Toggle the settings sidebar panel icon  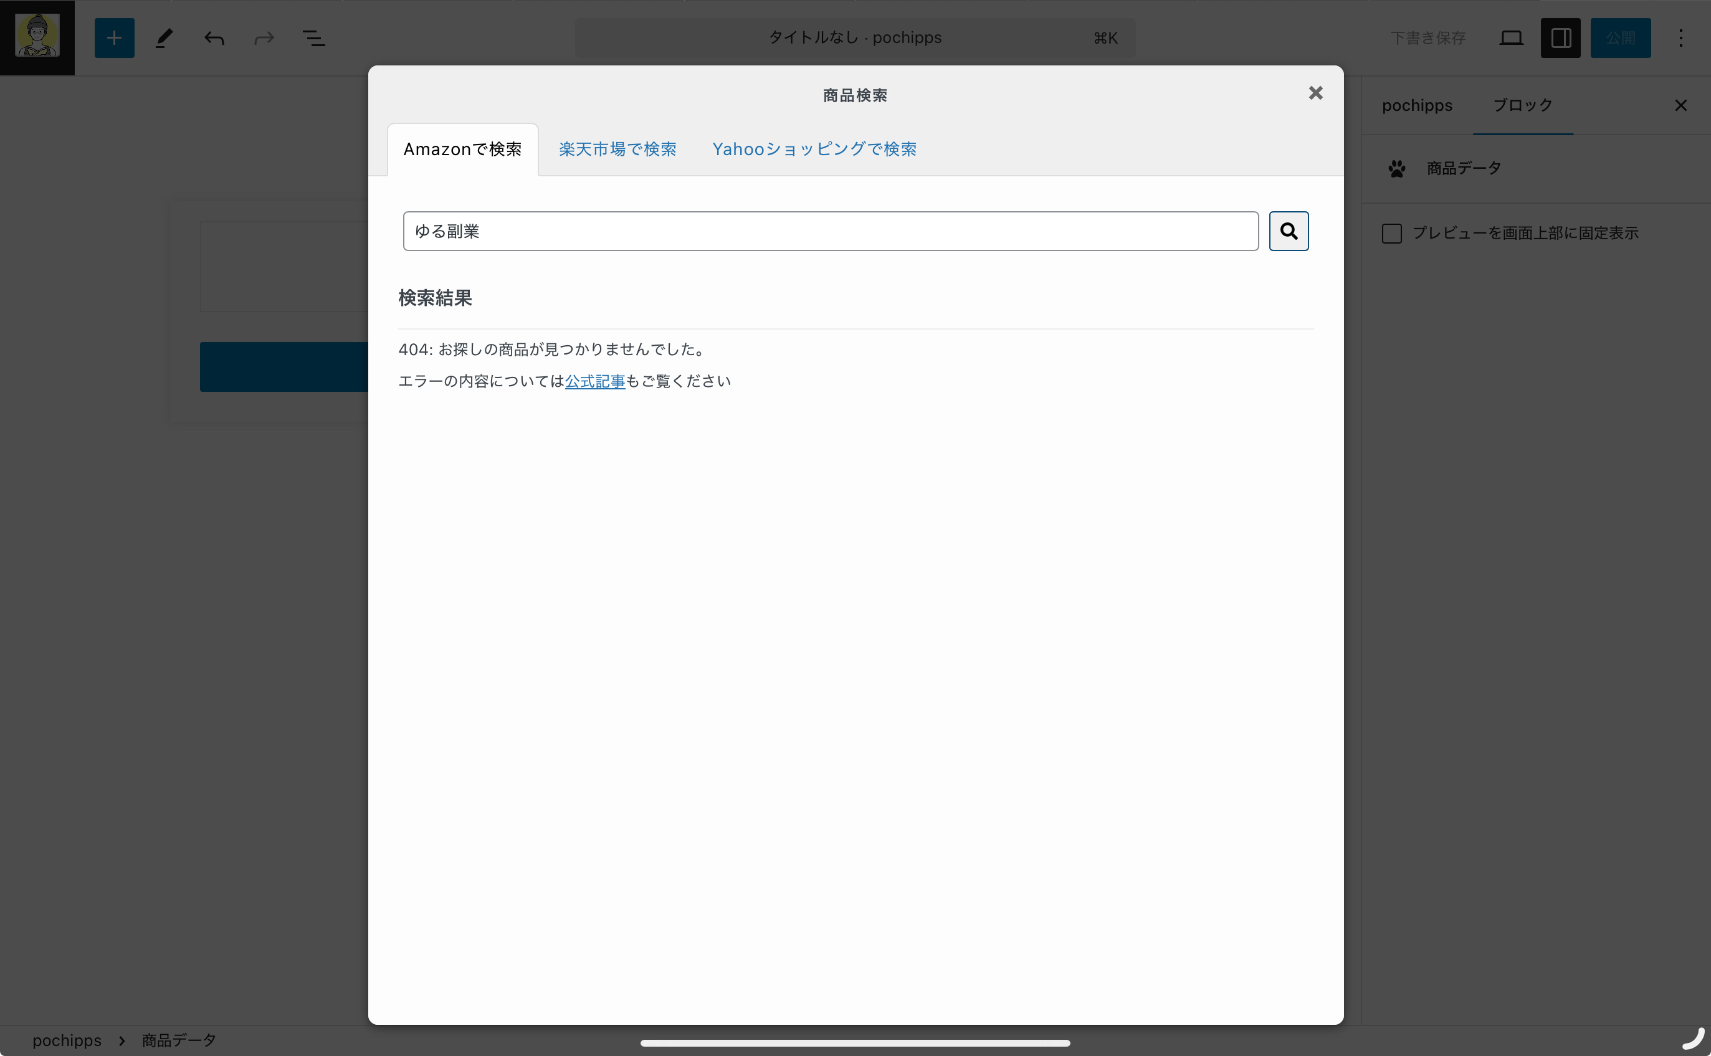tap(1560, 38)
